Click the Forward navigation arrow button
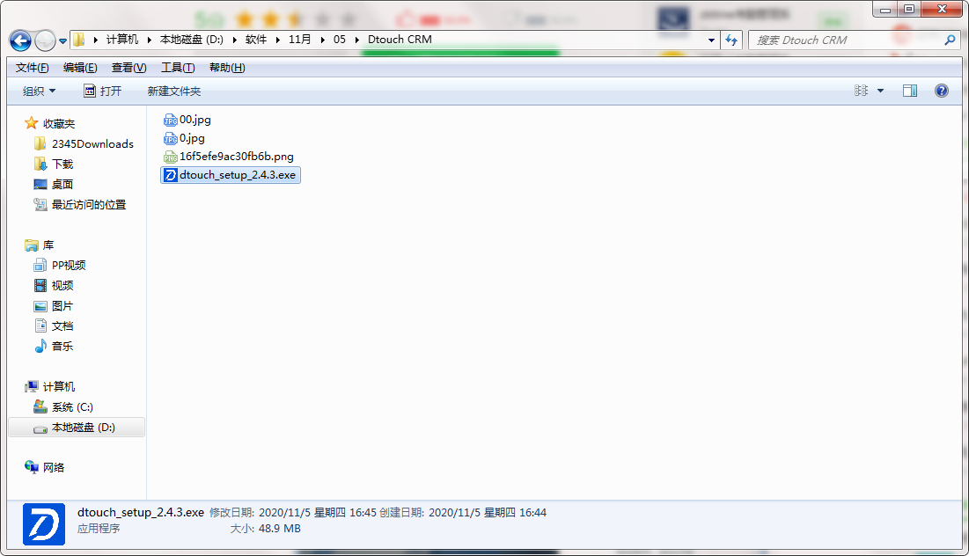Image resolution: width=969 pixels, height=556 pixels. 45,40
